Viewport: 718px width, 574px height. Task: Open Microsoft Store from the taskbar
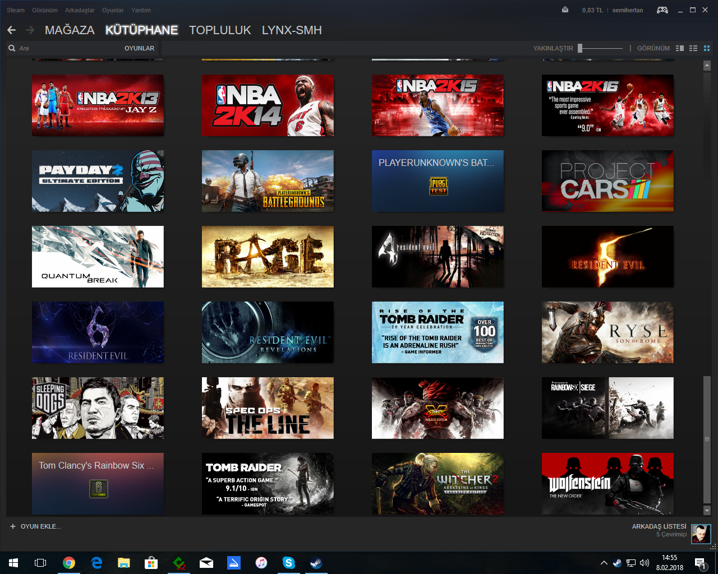point(151,563)
